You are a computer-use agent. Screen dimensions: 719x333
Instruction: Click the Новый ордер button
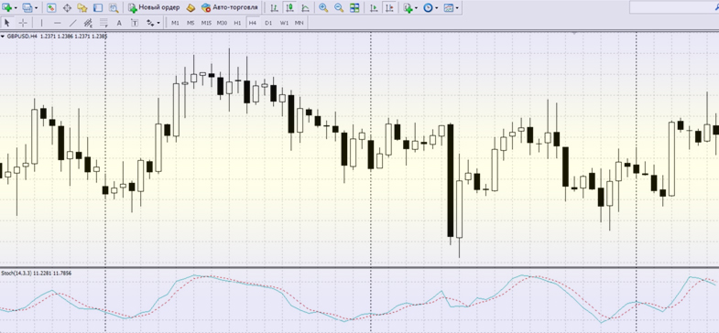[154, 8]
